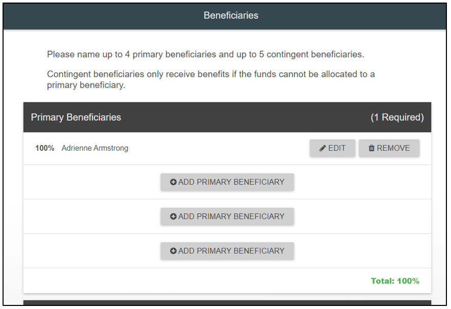Select the Adrienne Armstrong beneficiary name
The image size is (451, 309).
coord(95,148)
